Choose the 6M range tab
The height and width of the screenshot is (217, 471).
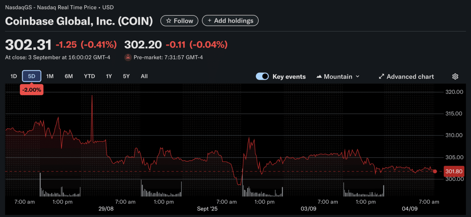point(69,76)
